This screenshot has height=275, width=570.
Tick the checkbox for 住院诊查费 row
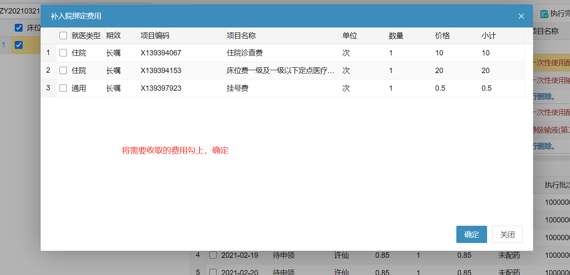[63, 53]
